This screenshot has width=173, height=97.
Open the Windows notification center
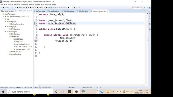[x=147, y=92]
